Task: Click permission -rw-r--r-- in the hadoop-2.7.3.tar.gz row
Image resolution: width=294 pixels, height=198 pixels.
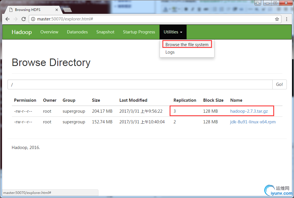Action: (x=23, y=111)
